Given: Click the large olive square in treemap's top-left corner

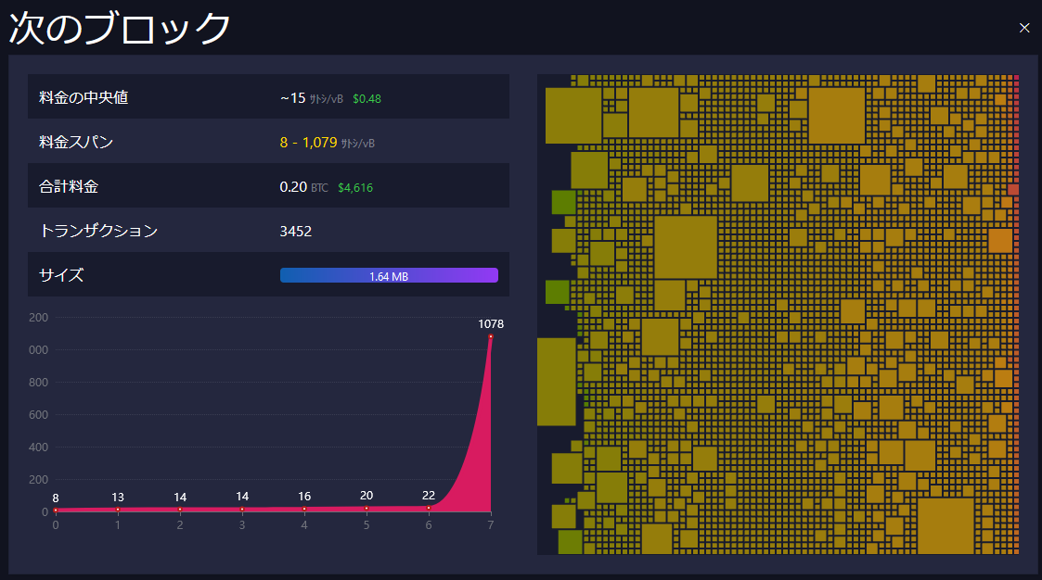Looking at the screenshot, I should point(572,115).
